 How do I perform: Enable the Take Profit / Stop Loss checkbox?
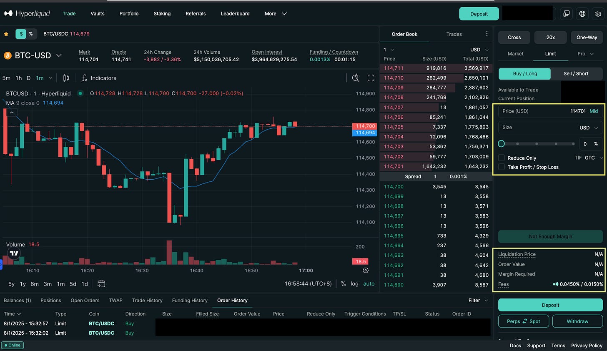(502, 167)
